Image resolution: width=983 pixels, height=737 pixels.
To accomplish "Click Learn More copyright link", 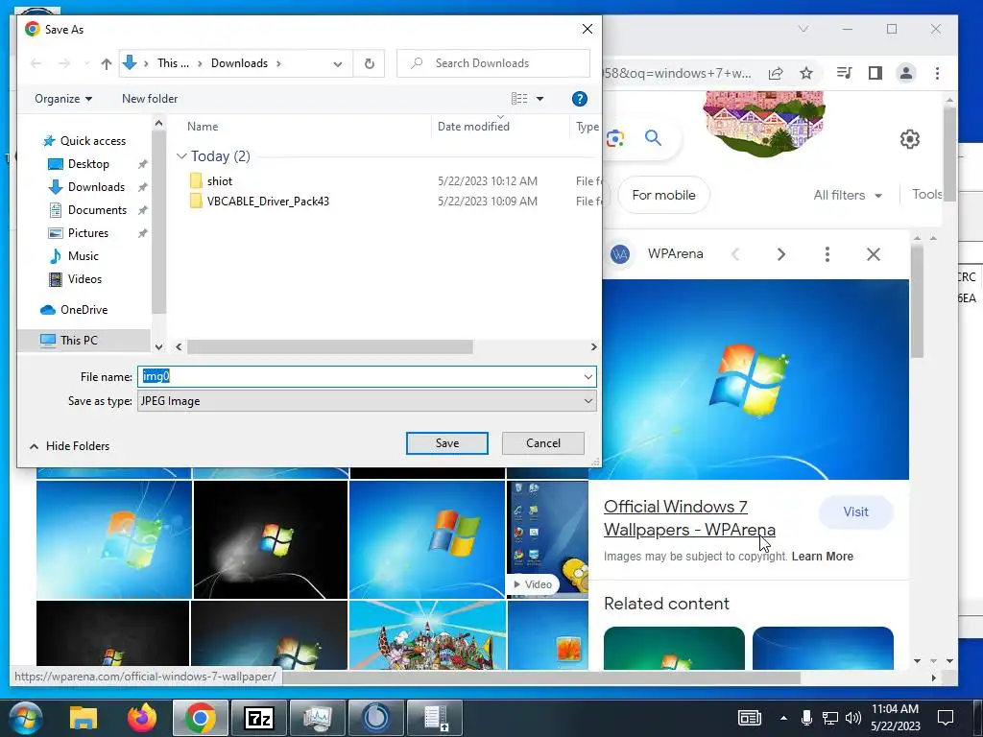I will pos(823,557).
